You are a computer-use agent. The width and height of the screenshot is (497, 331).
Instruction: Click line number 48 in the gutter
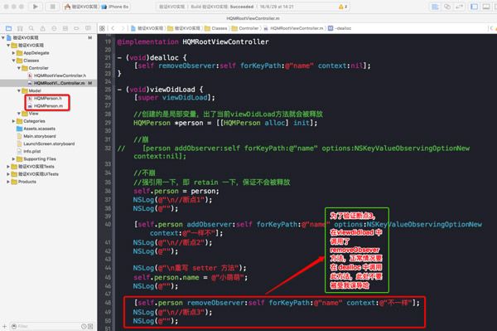(x=108, y=303)
